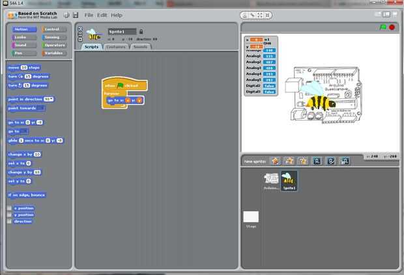Select the Control block category
The width and height of the screenshot is (404, 275).
54,29
